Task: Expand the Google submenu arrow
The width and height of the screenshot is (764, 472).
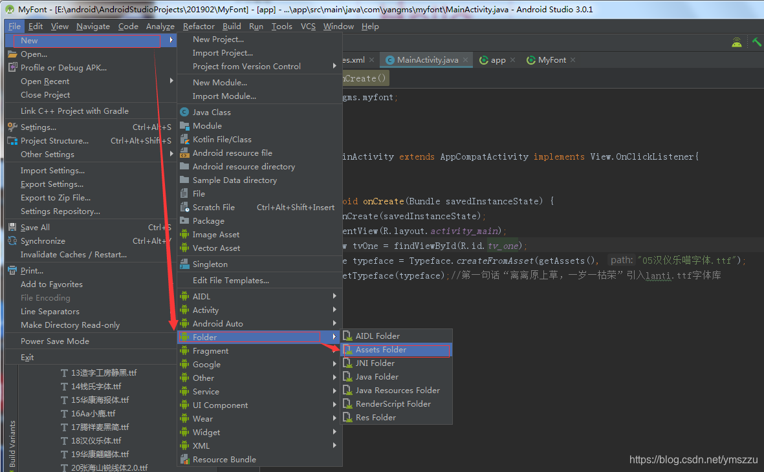Action: click(334, 364)
